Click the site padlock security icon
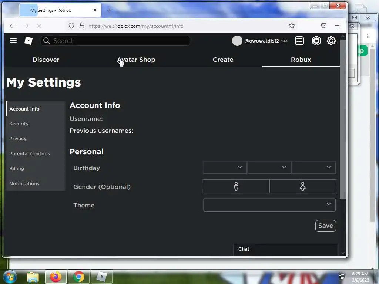 (x=82, y=26)
